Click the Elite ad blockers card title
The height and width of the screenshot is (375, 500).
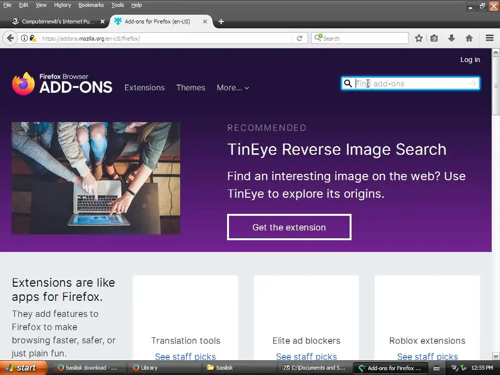[307, 340]
